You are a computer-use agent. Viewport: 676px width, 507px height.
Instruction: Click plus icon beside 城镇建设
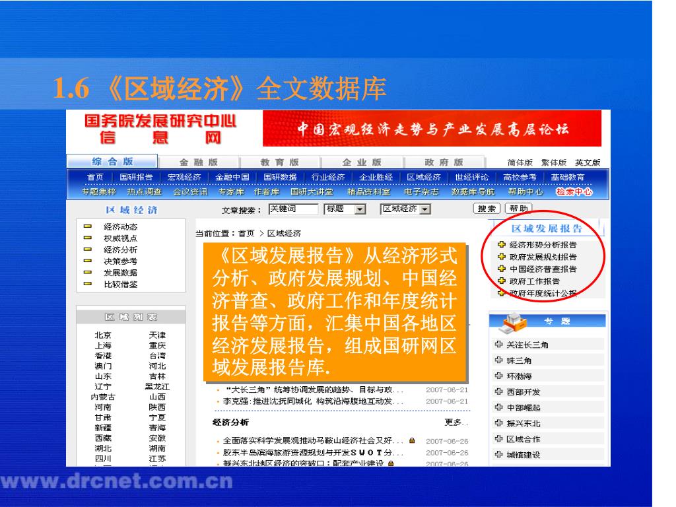pos(499,454)
